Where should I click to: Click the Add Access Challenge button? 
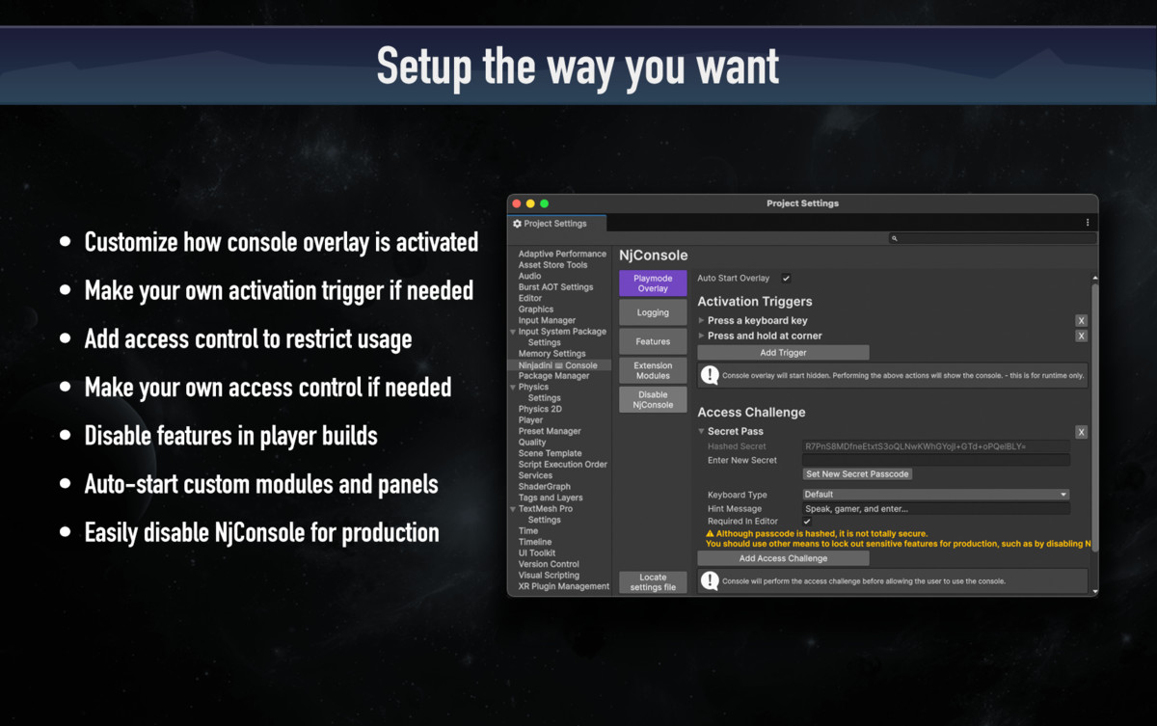(x=783, y=558)
